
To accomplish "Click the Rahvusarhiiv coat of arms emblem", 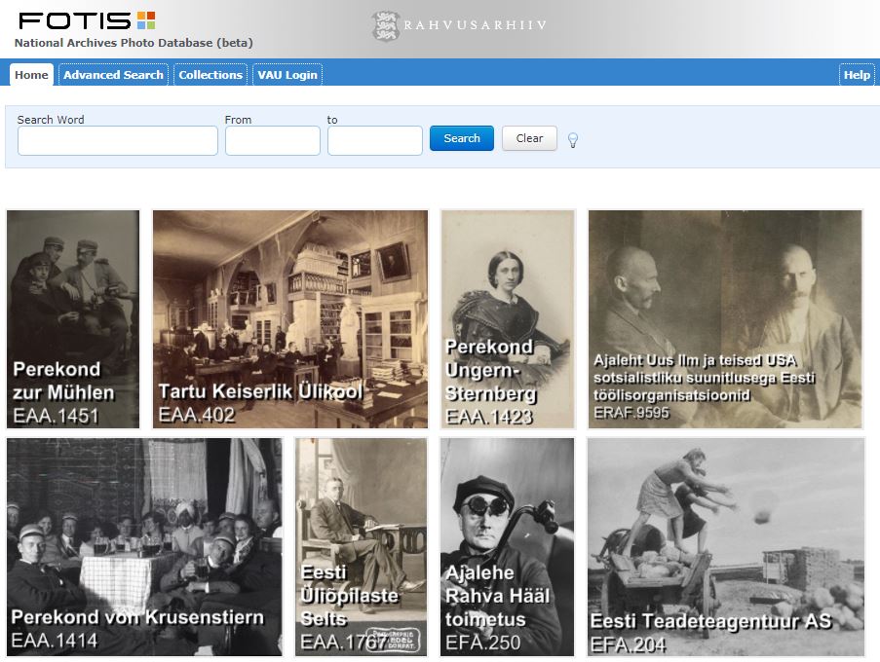I will 386,24.
